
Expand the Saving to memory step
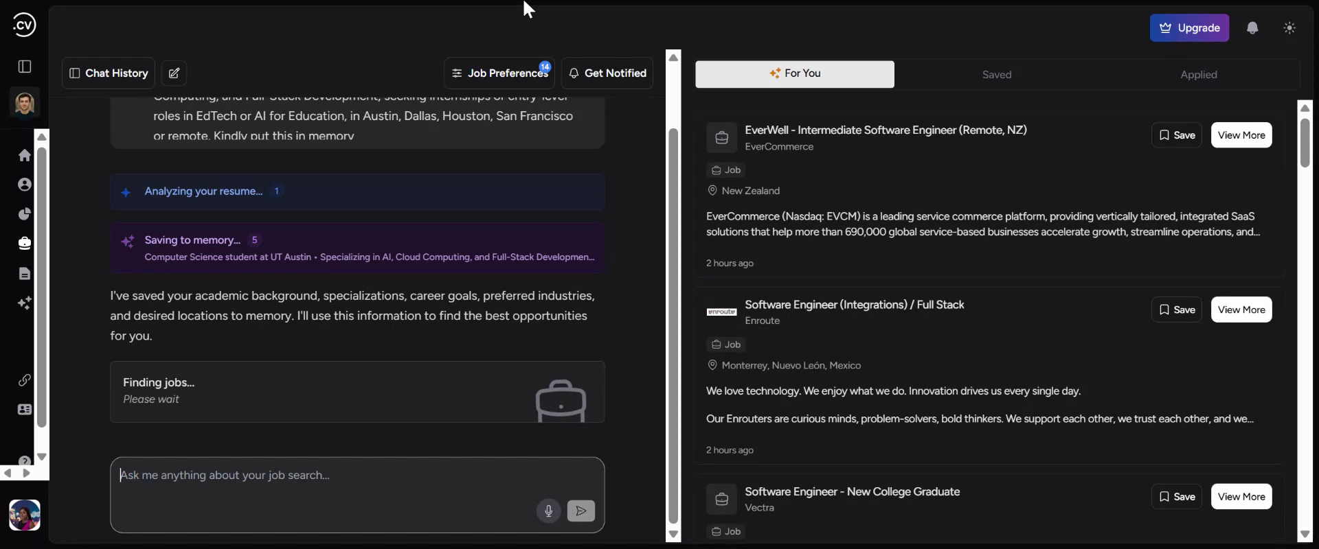point(357,248)
